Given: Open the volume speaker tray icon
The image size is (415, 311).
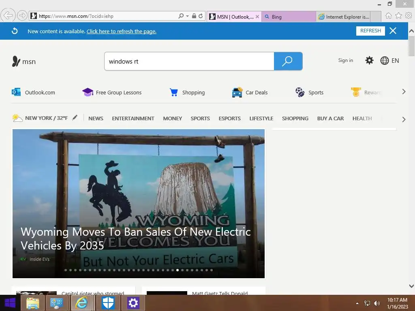Looking at the screenshot, I should click(376, 303).
